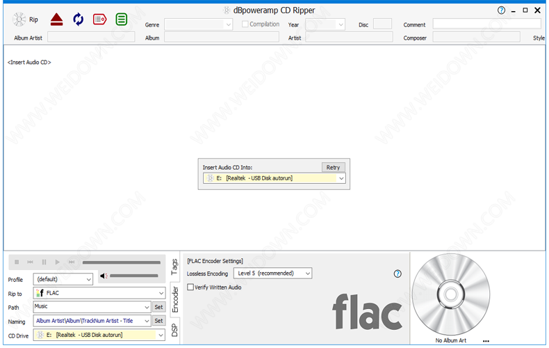The height and width of the screenshot is (348, 549).
Task: Switch to the Tags tab
Action: click(x=174, y=267)
